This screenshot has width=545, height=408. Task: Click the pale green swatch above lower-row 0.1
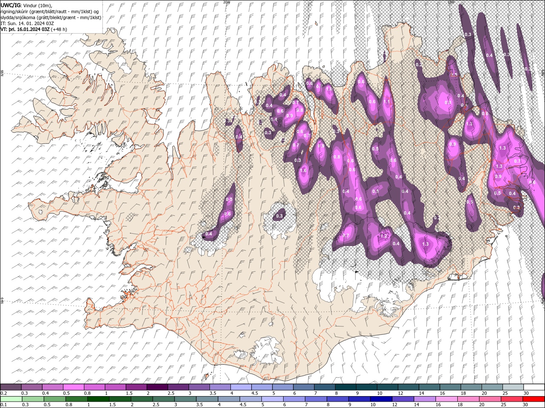coord(11,399)
